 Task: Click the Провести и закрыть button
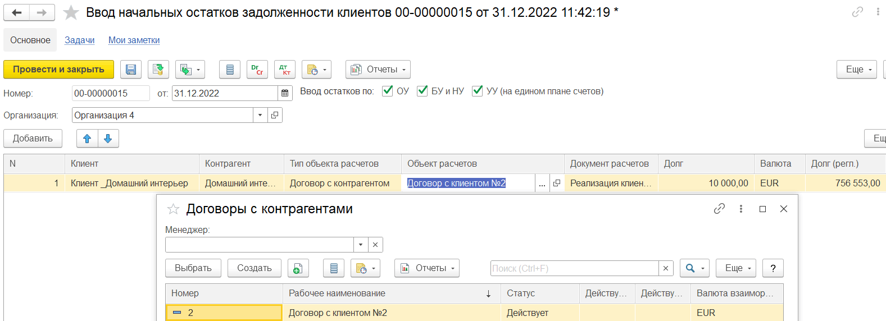click(59, 70)
